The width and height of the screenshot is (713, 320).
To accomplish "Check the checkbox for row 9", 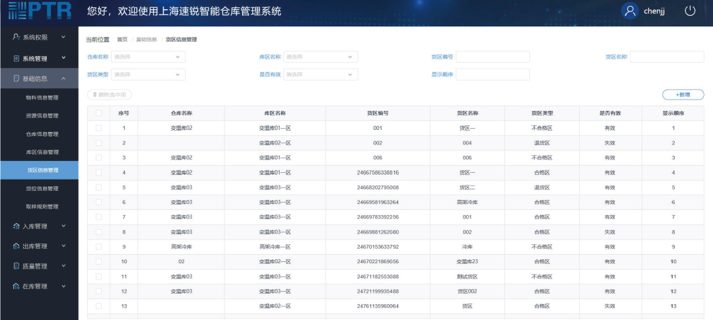I will 98,247.
